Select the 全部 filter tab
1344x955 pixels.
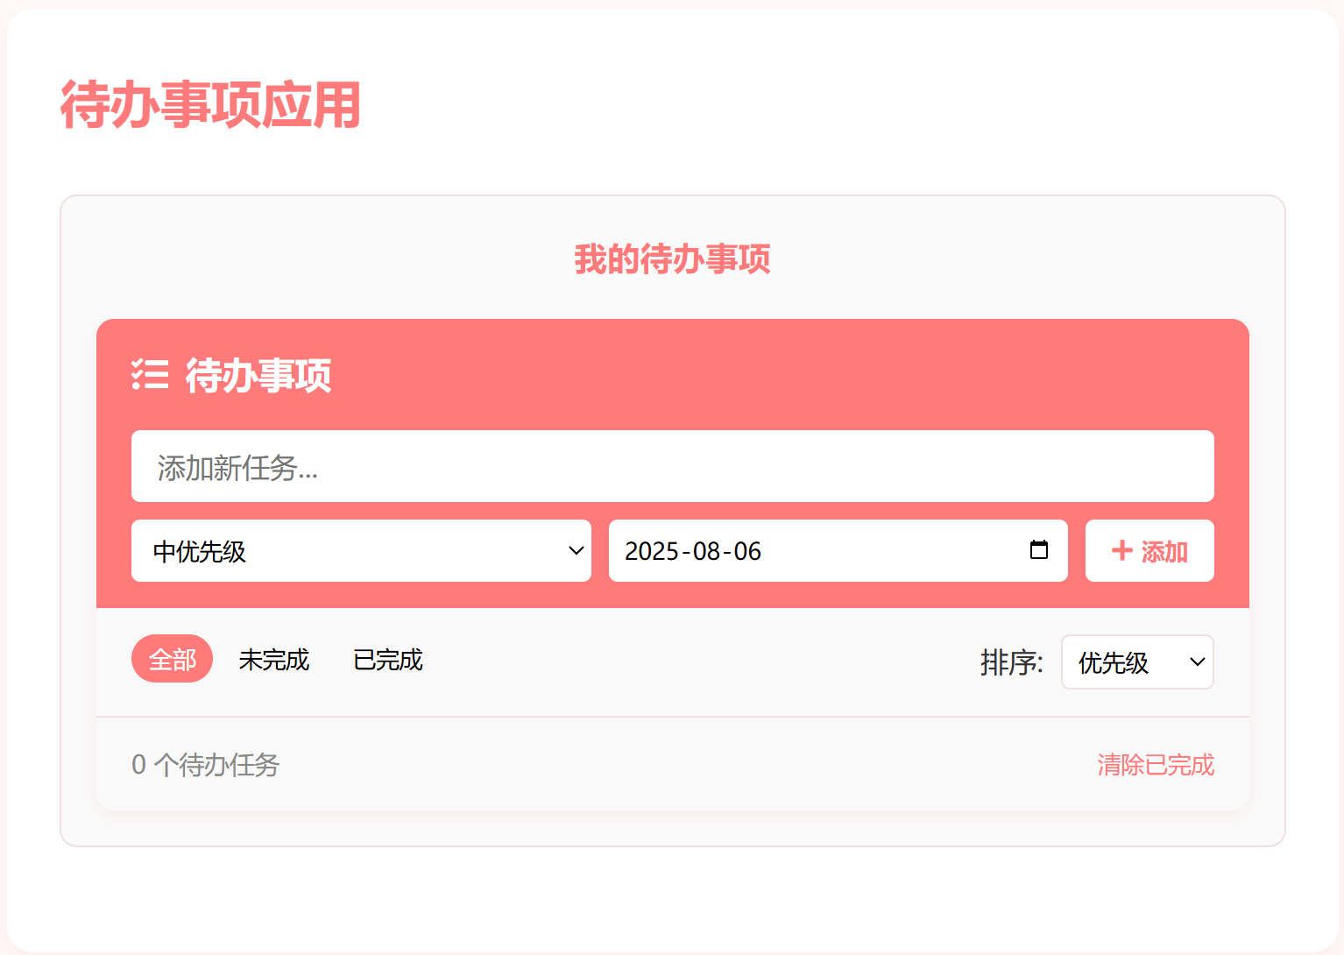(x=172, y=659)
